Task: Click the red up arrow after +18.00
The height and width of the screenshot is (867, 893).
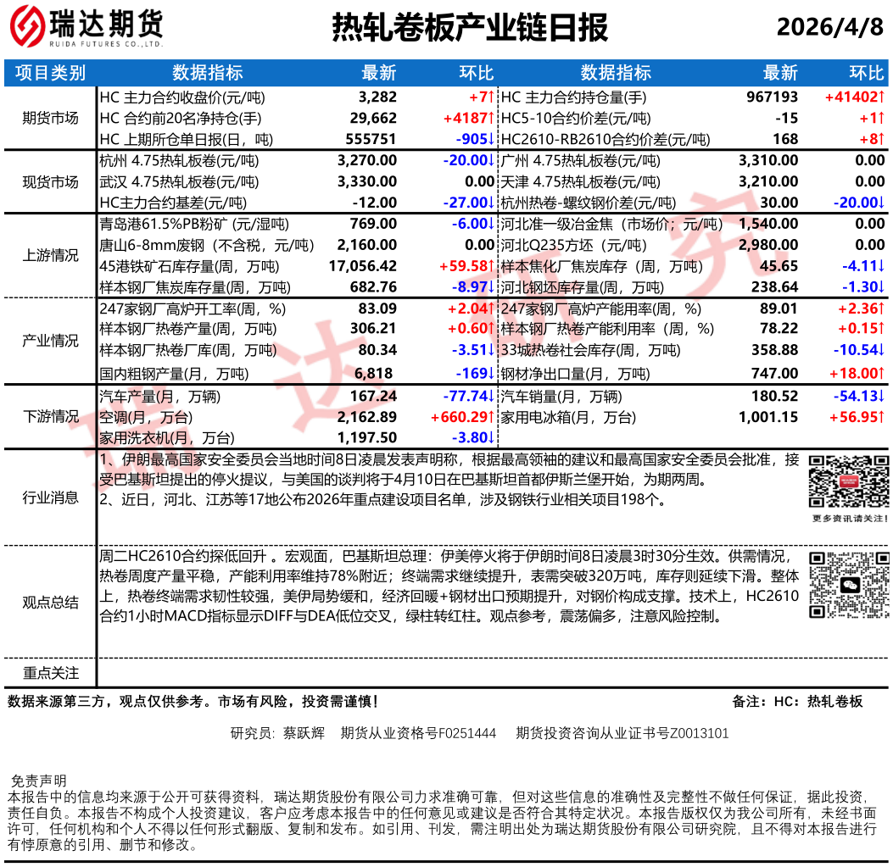Action: pos(881,373)
